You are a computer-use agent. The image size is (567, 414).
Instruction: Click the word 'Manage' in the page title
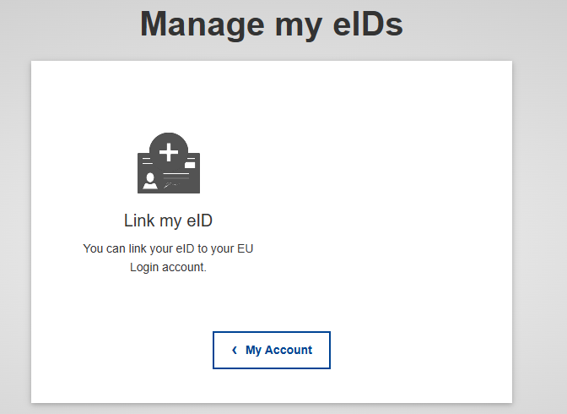coord(202,25)
